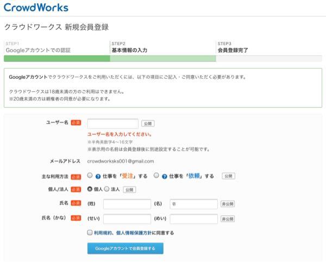326x262 pixels.
Task: Click 非公開 badge in 氏名 row
Action: click(x=228, y=204)
